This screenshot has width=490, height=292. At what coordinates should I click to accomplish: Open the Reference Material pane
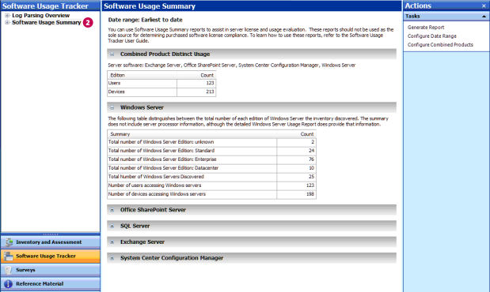(x=51, y=284)
